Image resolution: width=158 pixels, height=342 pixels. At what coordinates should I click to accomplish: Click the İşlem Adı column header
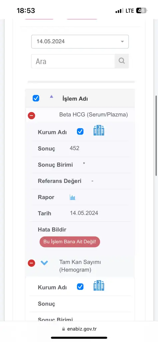[x=75, y=99]
